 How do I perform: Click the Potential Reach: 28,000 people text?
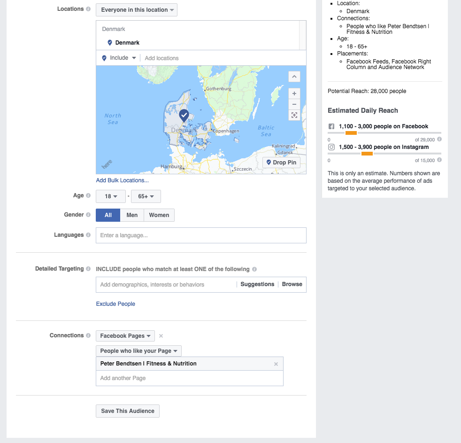click(367, 91)
